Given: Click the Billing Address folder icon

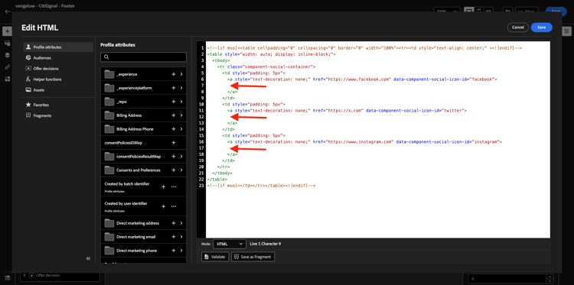Looking at the screenshot, I should 109,115.
